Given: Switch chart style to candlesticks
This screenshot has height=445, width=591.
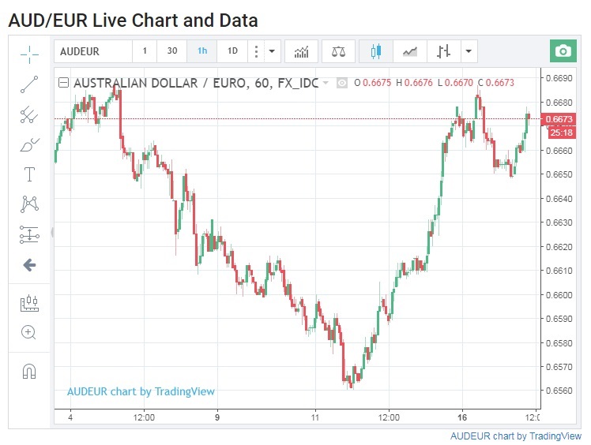Looking at the screenshot, I should (x=375, y=51).
